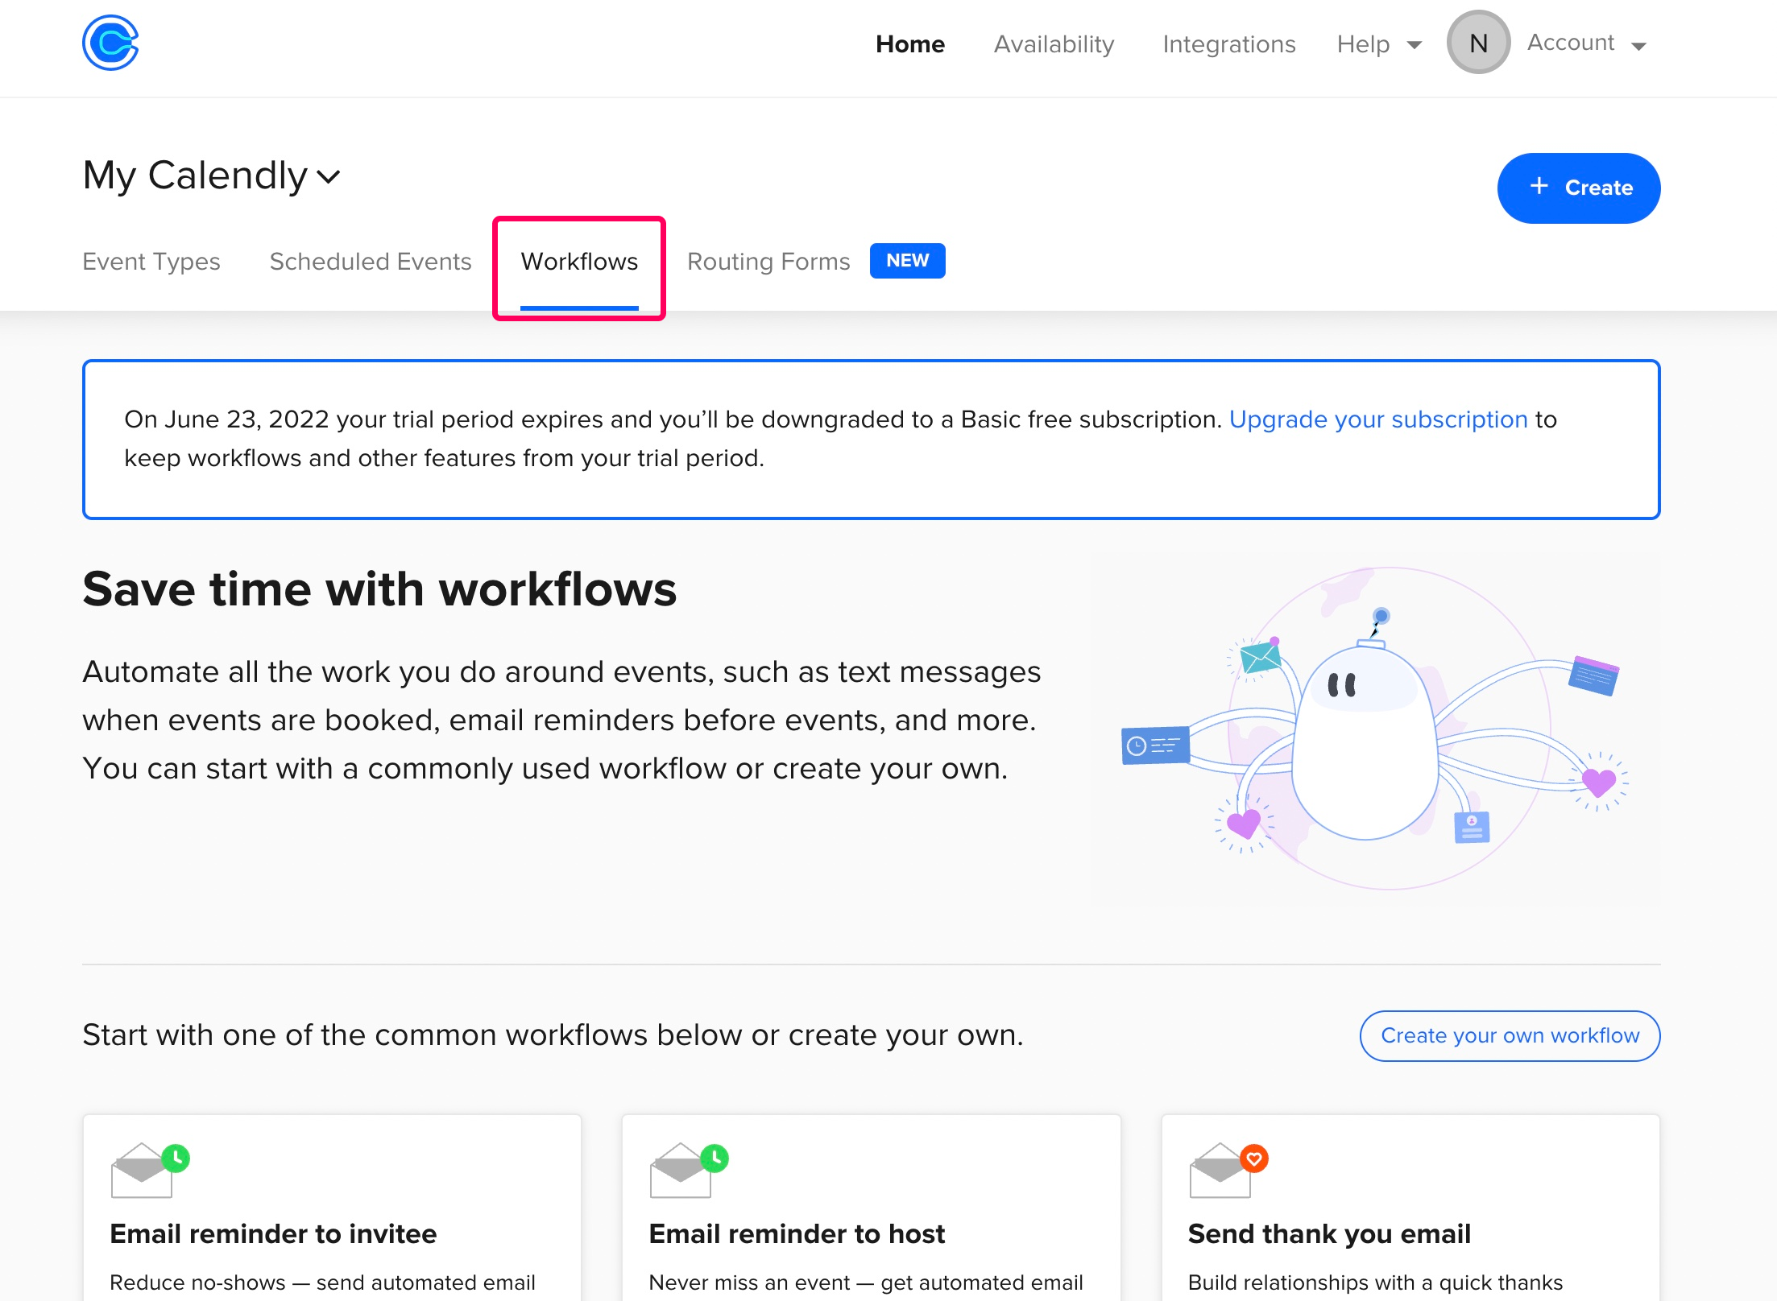Image resolution: width=1777 pixels, height=1301 pixels.
Task: Click the Save time with workflows heading
Action: [379, 589]
